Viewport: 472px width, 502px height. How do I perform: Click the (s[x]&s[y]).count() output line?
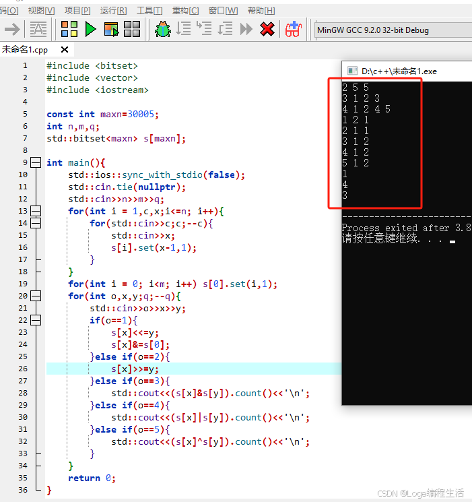coord(211,393)
